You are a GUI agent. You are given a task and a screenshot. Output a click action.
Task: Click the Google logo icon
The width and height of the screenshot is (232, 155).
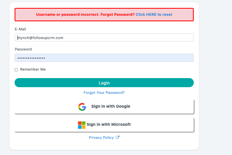click(x=82, y=107)
